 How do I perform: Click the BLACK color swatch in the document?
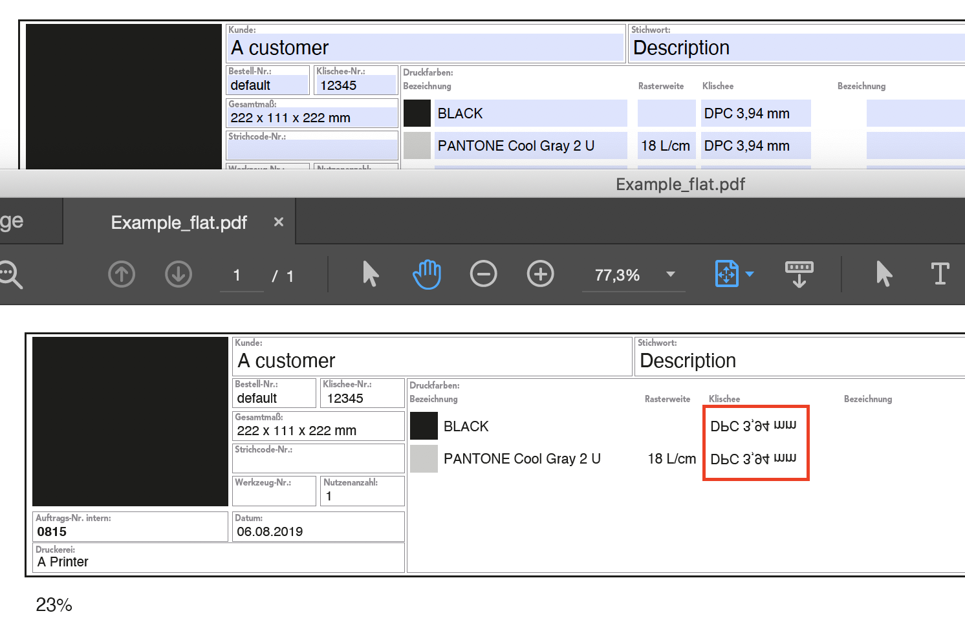[424, 426]
